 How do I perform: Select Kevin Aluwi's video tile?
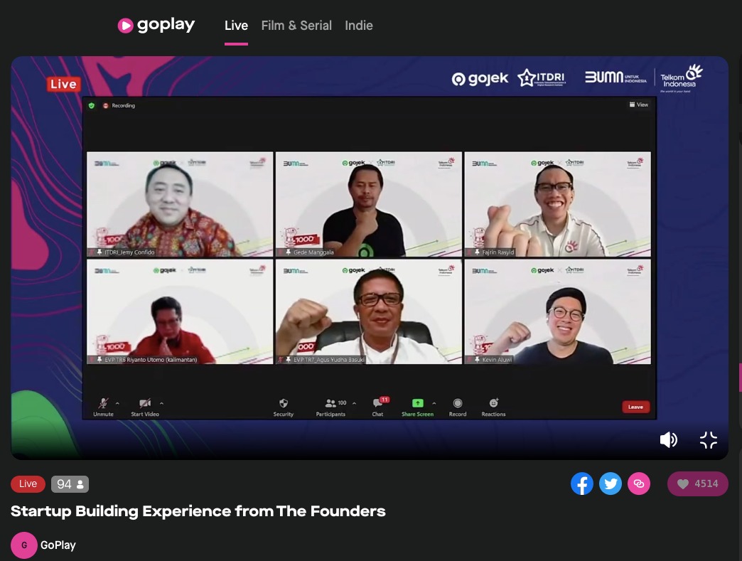tap(557, 311)
